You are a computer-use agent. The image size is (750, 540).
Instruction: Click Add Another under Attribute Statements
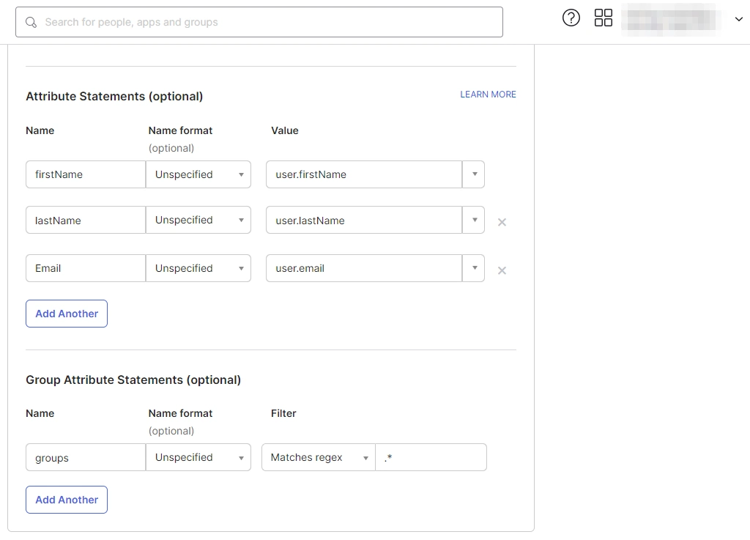[67, 314]
